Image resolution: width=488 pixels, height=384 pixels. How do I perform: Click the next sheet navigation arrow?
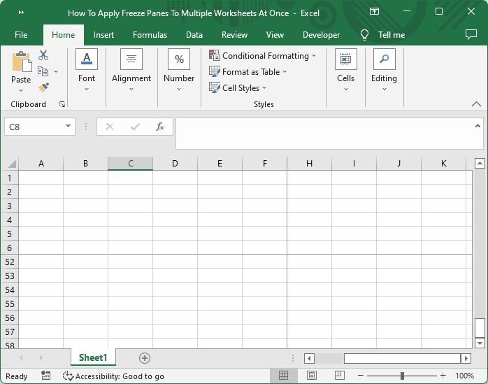coord(41,358)
